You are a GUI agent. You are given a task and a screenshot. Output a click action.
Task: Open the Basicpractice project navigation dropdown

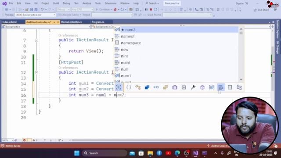(46, 26)
